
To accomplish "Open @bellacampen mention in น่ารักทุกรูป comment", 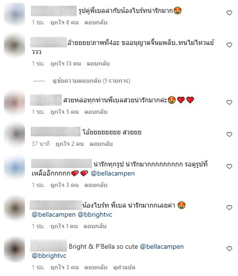I will click(x=113, y=174).
